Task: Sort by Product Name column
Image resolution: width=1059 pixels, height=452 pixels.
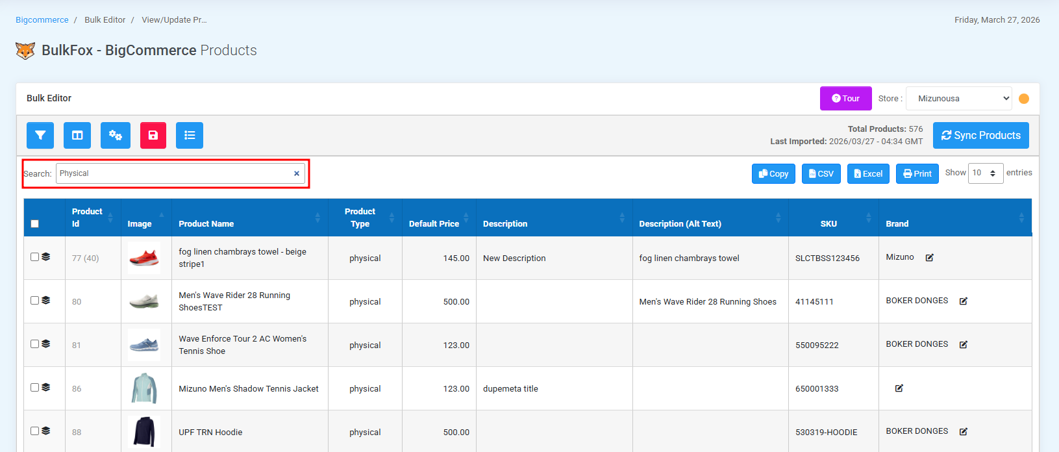Action: (x=250, y=218)
